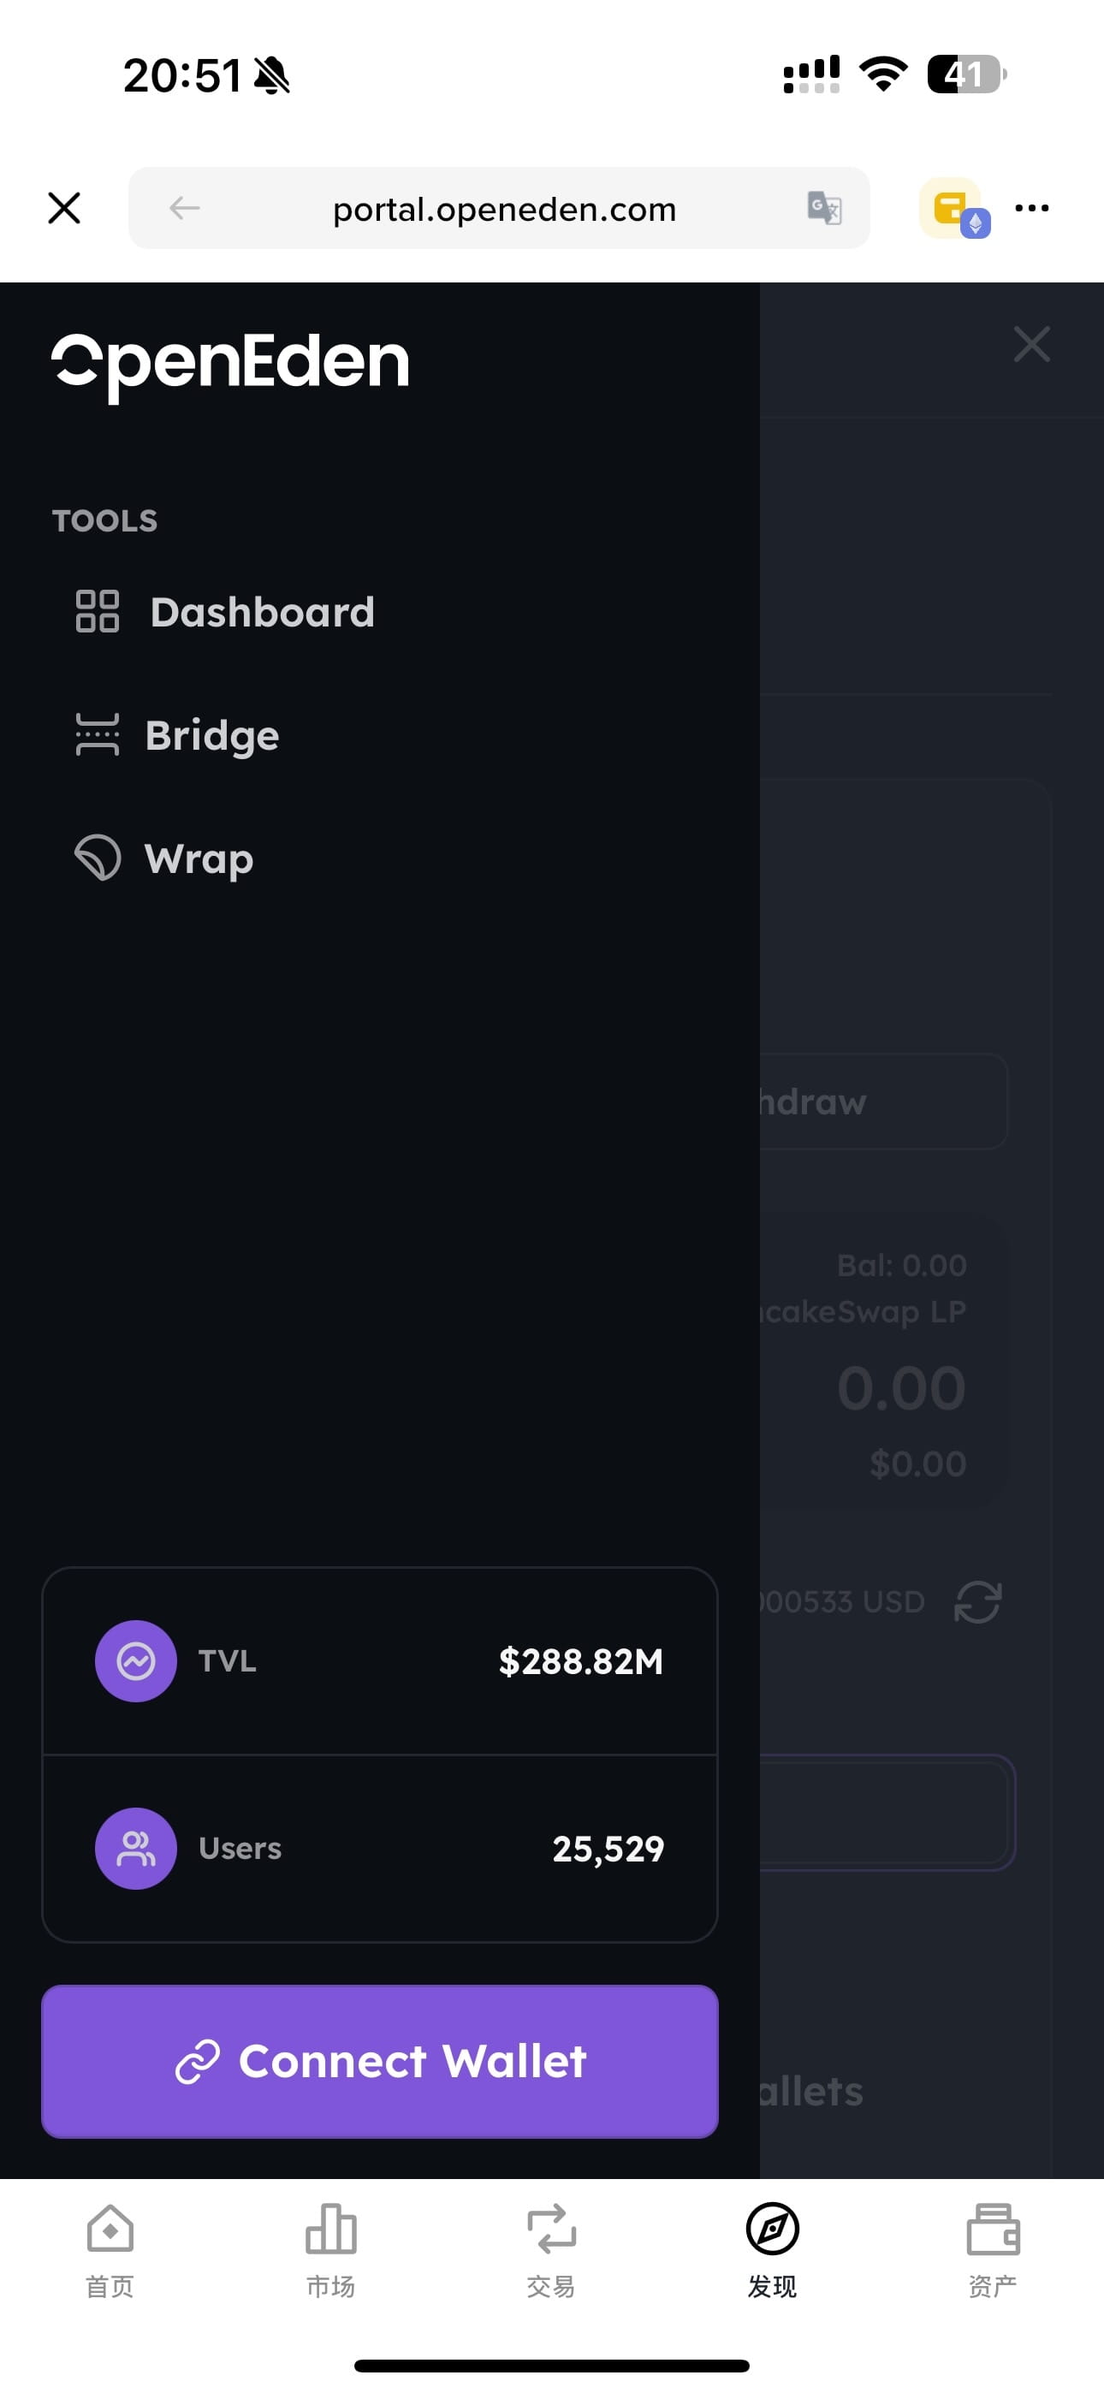Tap the OpenEden logo

[229, 364]
